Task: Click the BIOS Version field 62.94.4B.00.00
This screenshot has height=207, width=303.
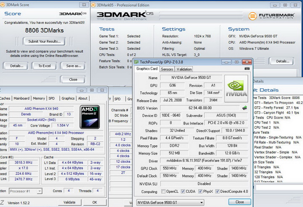Action: pyautogui.click(x=200, y=108)
